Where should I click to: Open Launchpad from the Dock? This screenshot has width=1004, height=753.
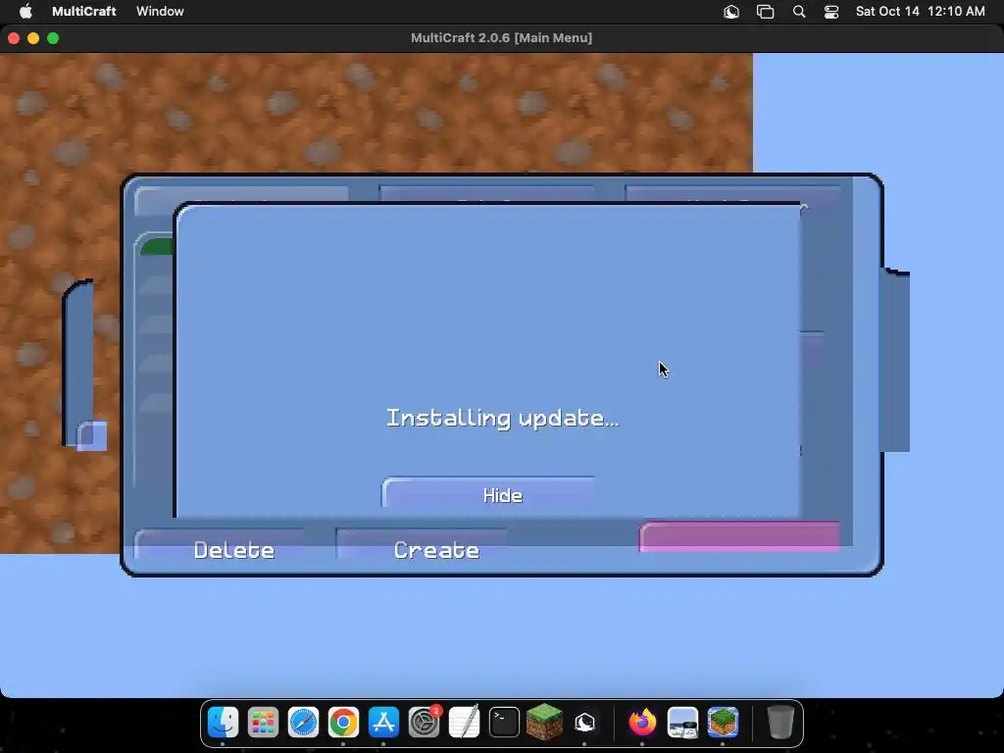[x=263, y=723]
